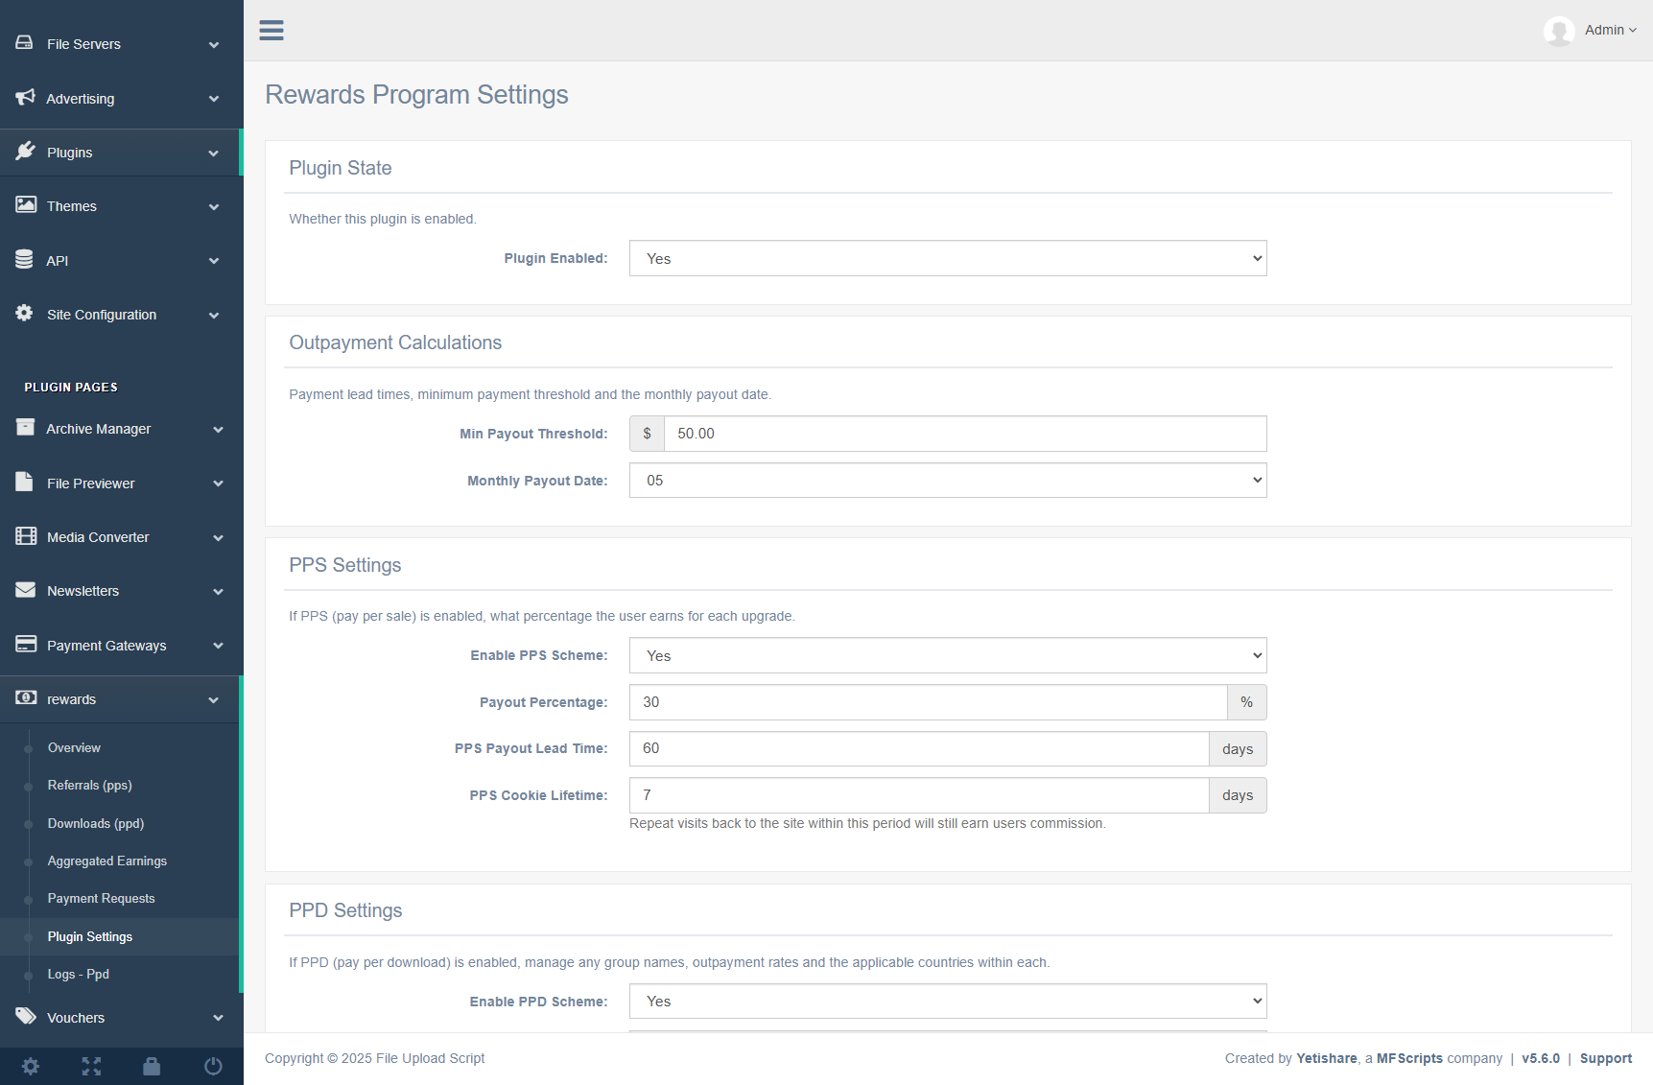This screenshot has height=1085, width=1653.
Task: Click the Admin user avatar icon
Action: 1559,31
